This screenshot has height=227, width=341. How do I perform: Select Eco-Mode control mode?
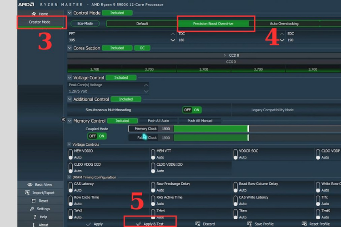pos(85,24)
